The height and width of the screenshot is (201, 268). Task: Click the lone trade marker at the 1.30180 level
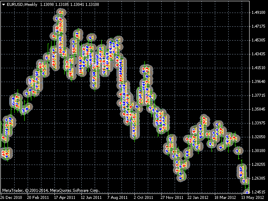(238, 151)
